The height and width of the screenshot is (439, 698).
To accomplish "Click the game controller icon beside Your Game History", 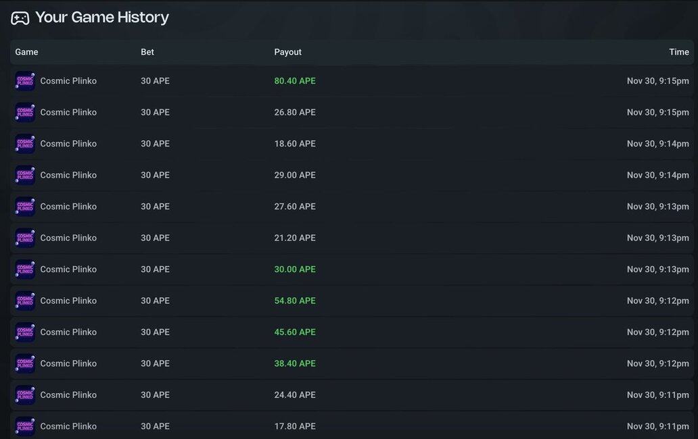I will click(20, 18).
